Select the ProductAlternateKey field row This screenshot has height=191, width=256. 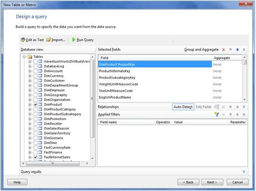point(155,71)
